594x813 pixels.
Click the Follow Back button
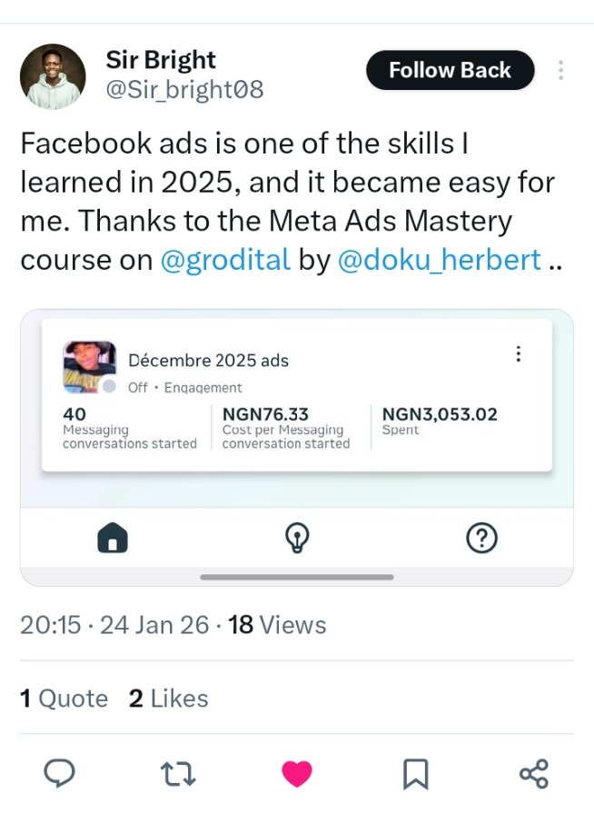(x=450, y=71)
